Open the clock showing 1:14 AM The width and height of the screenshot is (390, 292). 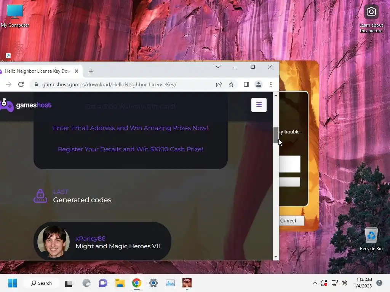pyautogui.click(x=363, y=283)
